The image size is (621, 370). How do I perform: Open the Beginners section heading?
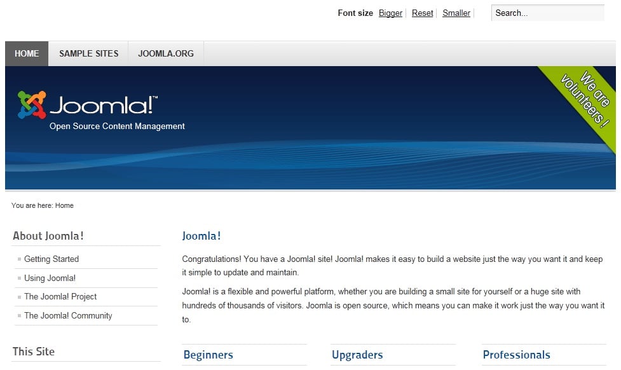(x=208, y=355)
